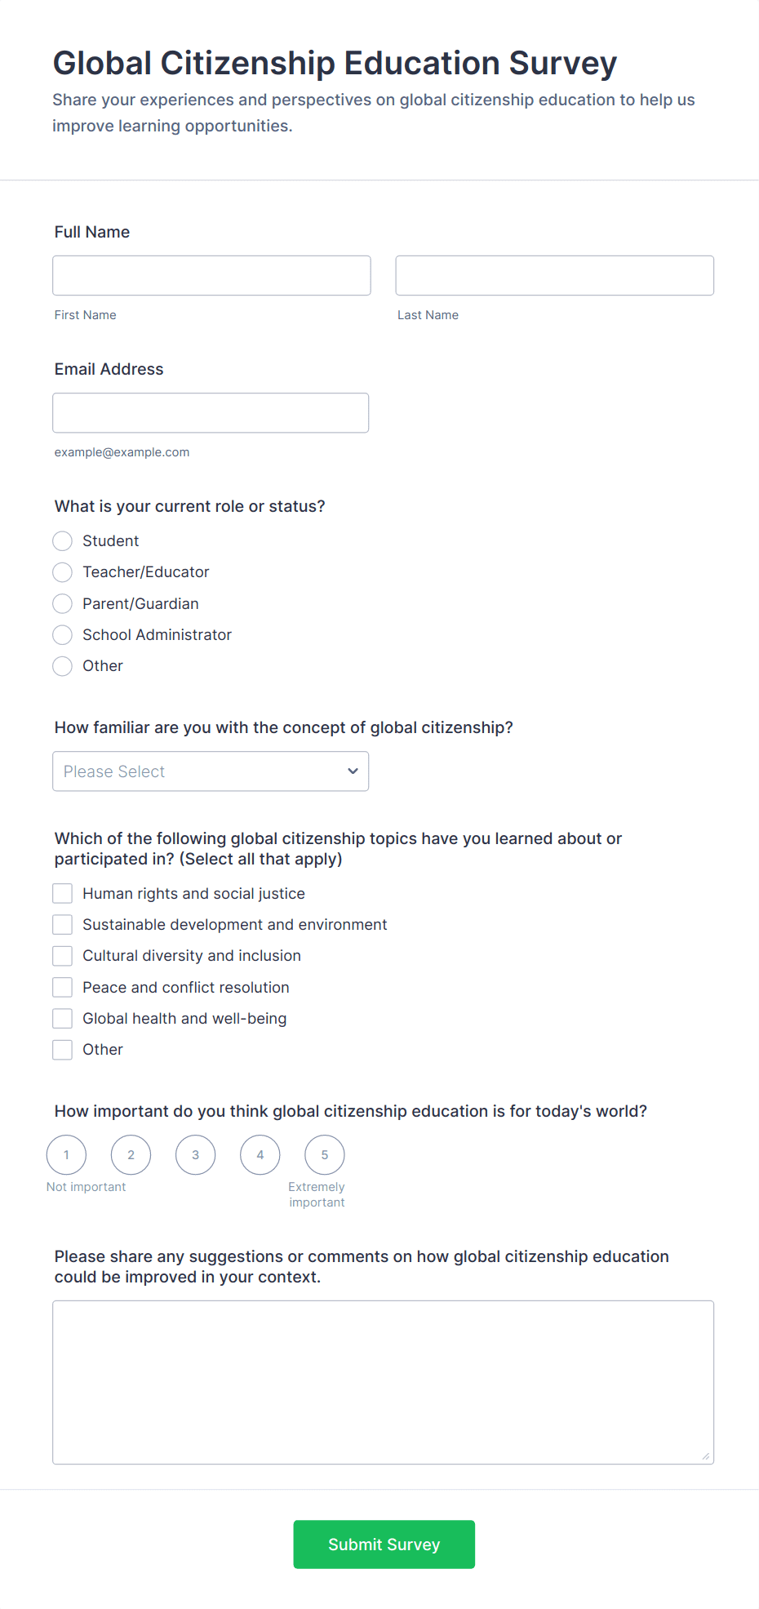759x1609 pixels.
Task: Choose rating 5 Extremely important
Action: [x=325, y=1155]
